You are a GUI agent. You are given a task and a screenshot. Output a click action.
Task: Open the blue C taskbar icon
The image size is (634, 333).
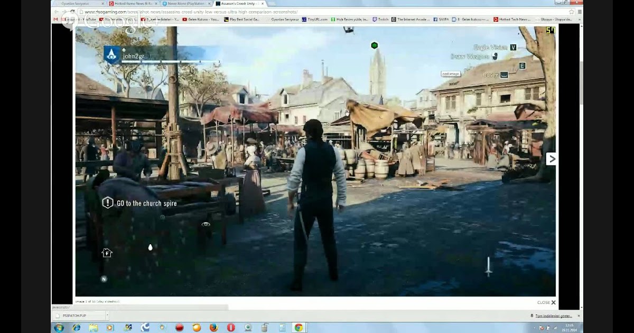(145, 327)
